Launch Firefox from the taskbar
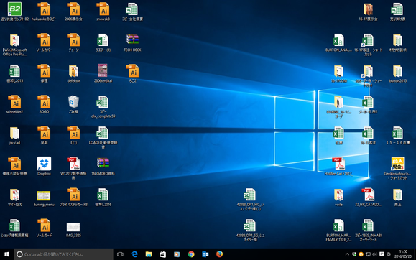Image resolution: width=416 pixels, height=260 pixels. [x=219, y=254]
